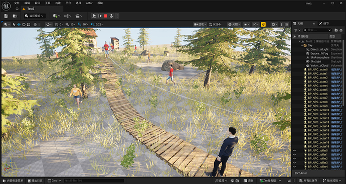Open the 文件 menu
The height and width of the screenshot is (184, 346).
pyautogui.click(x=17, y=3)
